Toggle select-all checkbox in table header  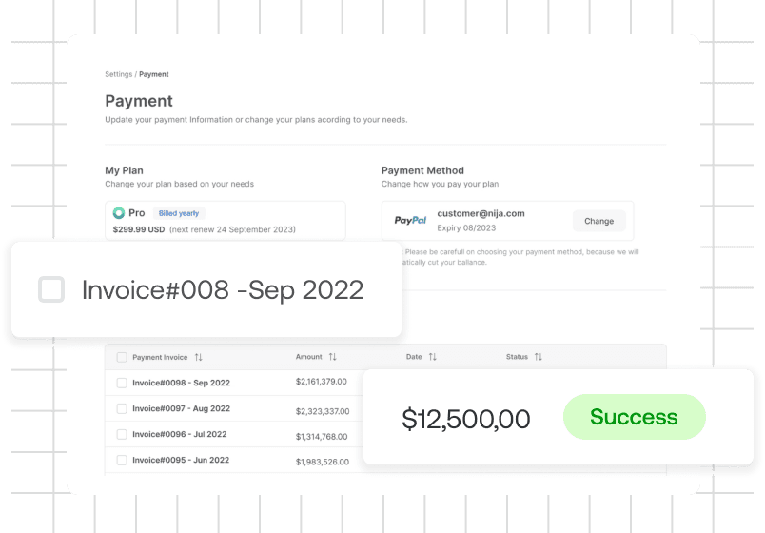point(122,357)
